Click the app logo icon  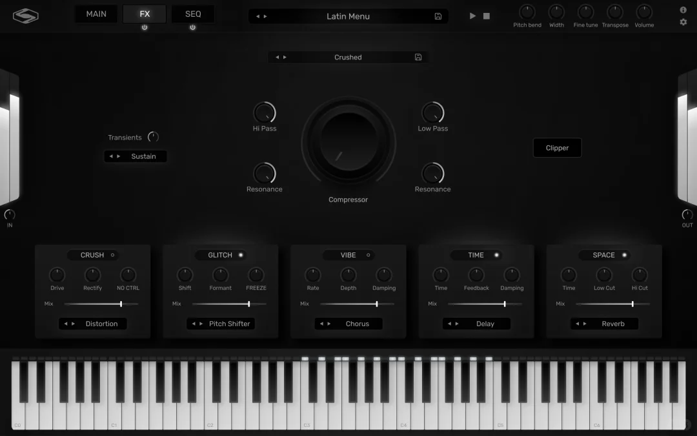[x=25, y=16]
